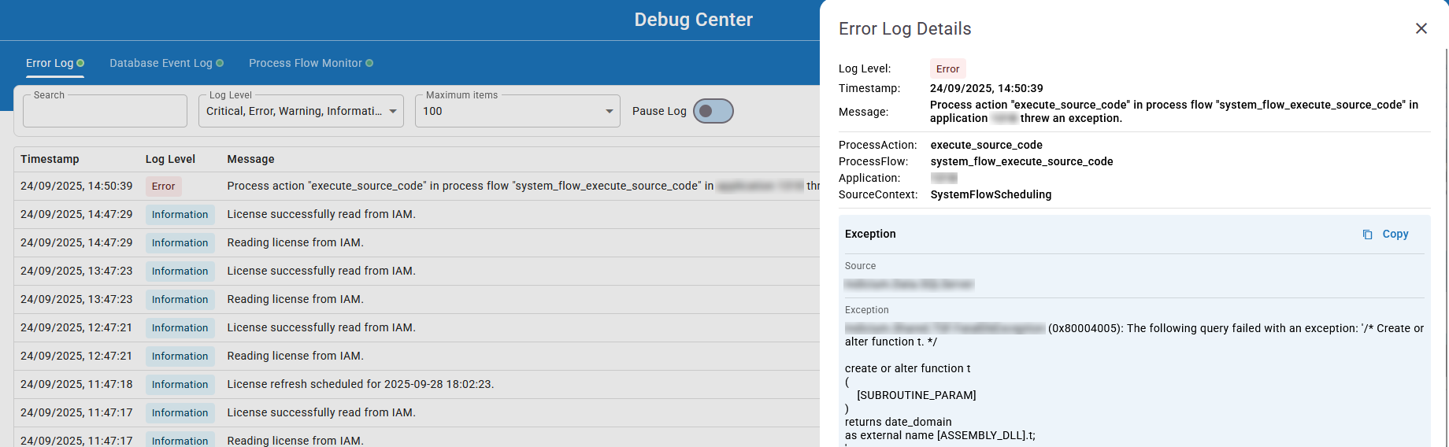Screen dimensions: 1449x447
Task: Click the Copy icon in Exception section
Action: point(1368,235)
